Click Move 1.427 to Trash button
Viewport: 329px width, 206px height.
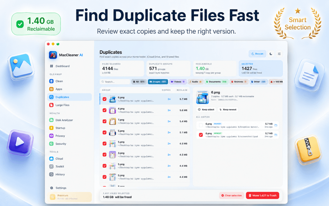263,196
